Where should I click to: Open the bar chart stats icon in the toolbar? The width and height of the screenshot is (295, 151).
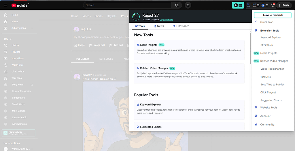click(258, 5)
